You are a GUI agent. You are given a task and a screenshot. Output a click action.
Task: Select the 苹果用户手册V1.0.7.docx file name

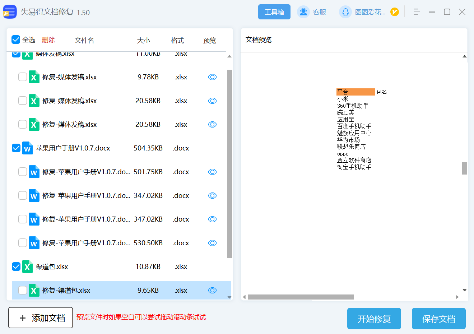73,148
